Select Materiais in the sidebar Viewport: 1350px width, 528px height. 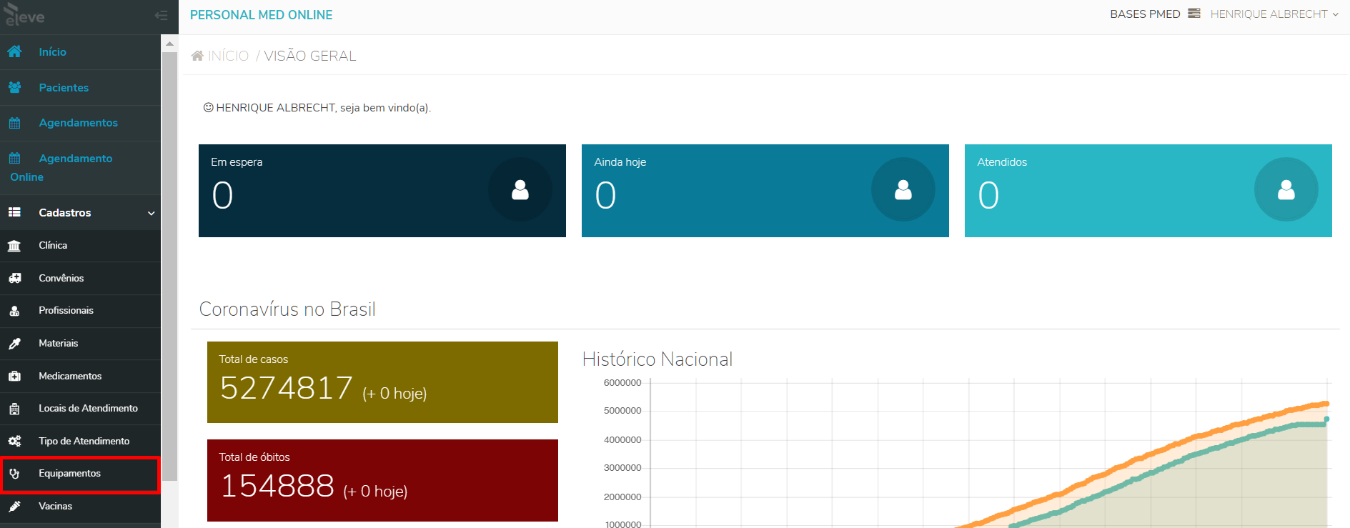[80, 344]
